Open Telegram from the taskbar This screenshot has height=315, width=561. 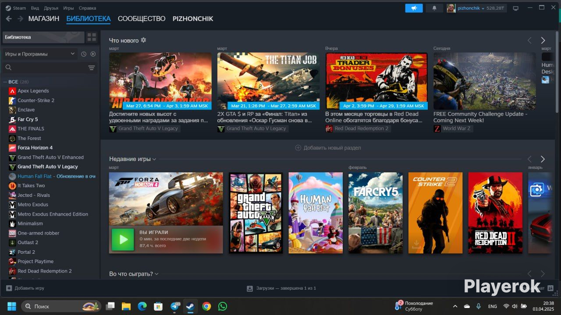pos(175,306)
